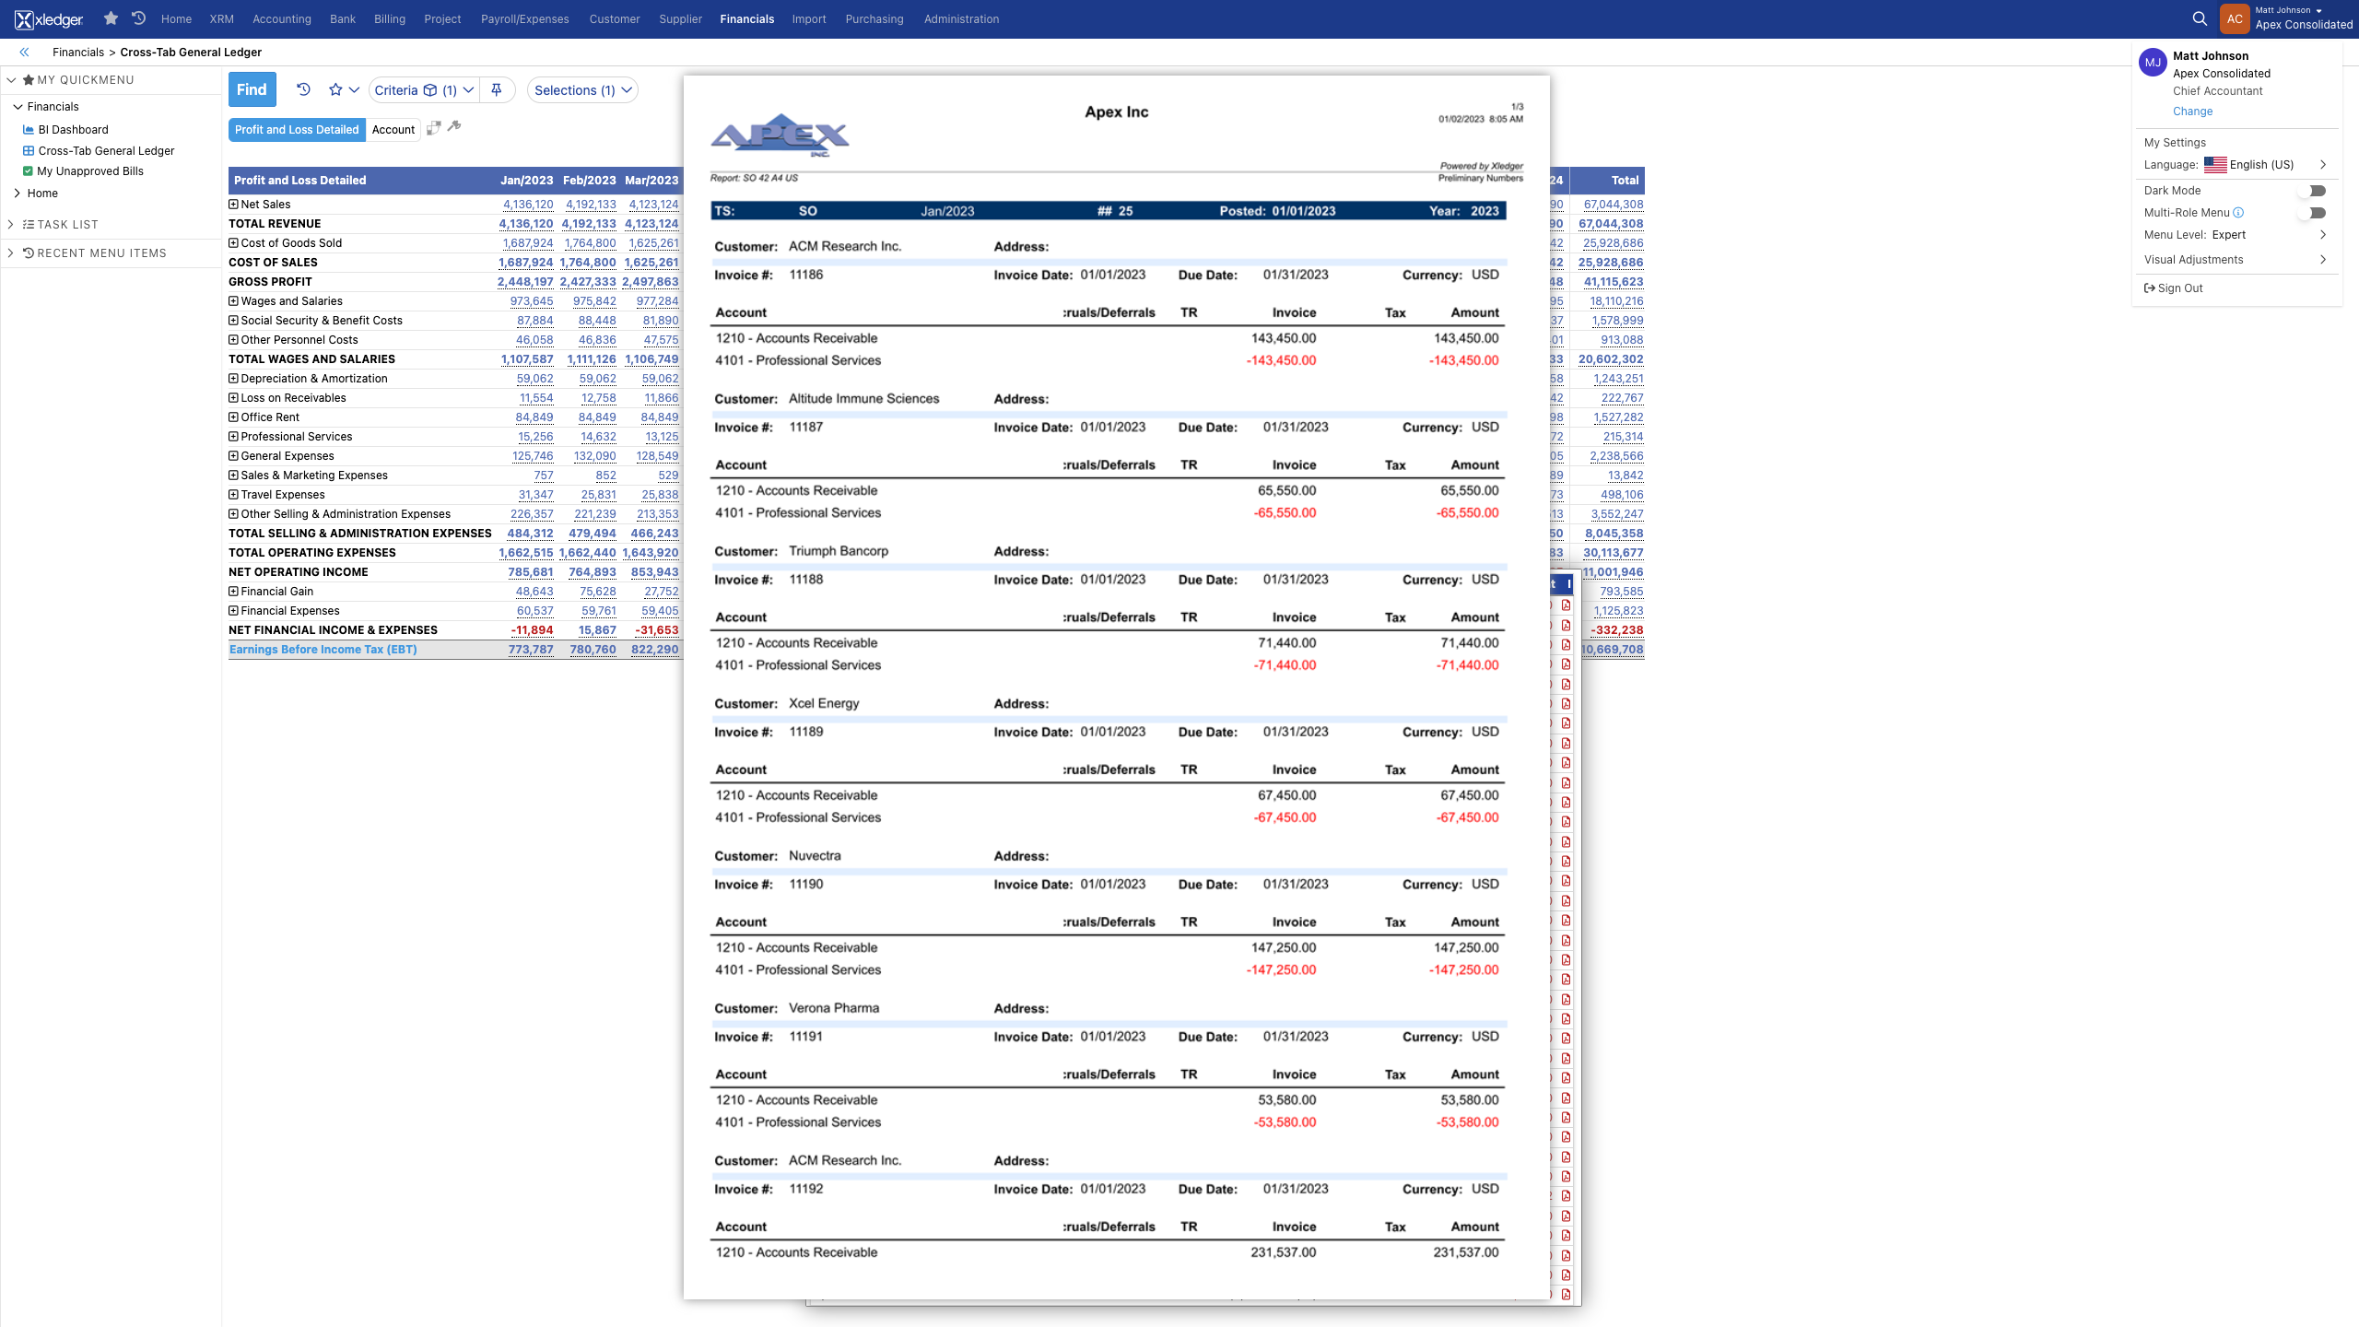2359x1327 pixels.
Task: Click the swap axes icon next to Account
Action: 434,128
